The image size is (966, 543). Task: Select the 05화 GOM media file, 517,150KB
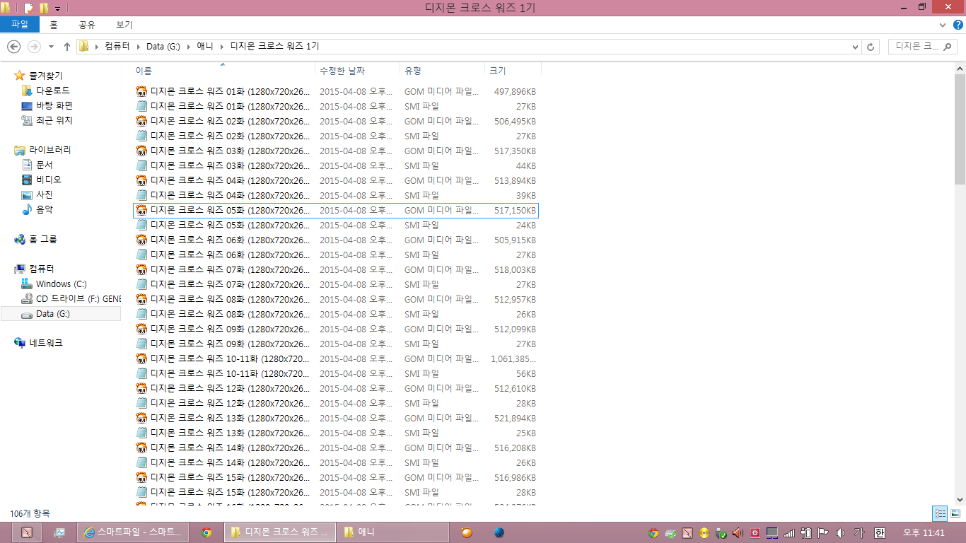336,210
